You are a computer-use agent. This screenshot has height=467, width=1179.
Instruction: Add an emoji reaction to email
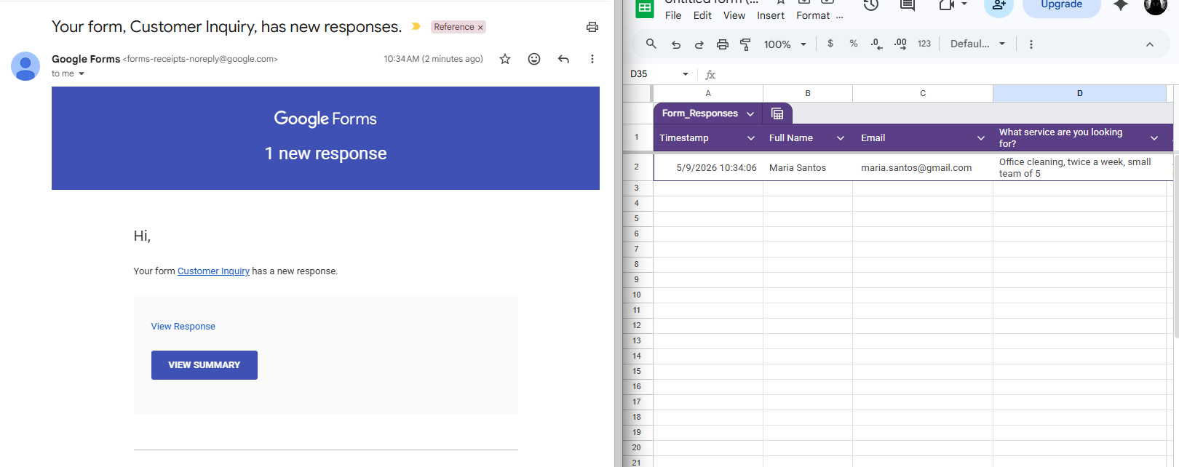pos(534,59)
